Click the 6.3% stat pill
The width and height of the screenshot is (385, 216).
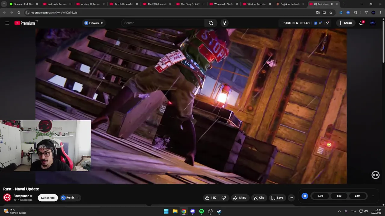click(320, 196)
